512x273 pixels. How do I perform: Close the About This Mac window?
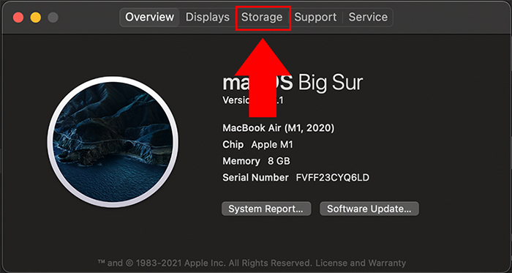[18, 18]
